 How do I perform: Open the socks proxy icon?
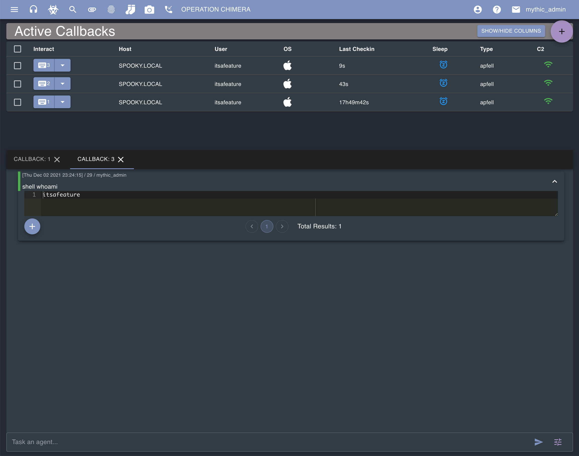click(130, 10)
